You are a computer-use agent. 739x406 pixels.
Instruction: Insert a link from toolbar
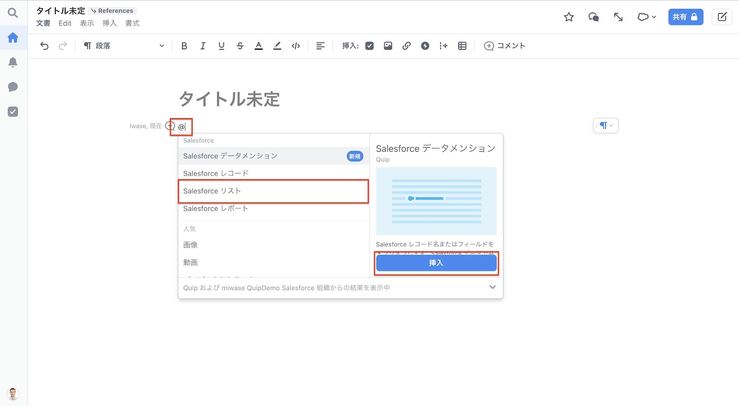[x=406, y=46]
